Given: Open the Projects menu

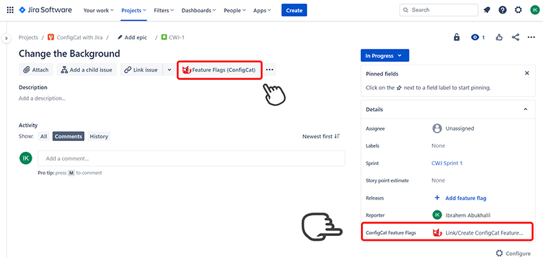Looking at the screenshot, I should 134,10.
